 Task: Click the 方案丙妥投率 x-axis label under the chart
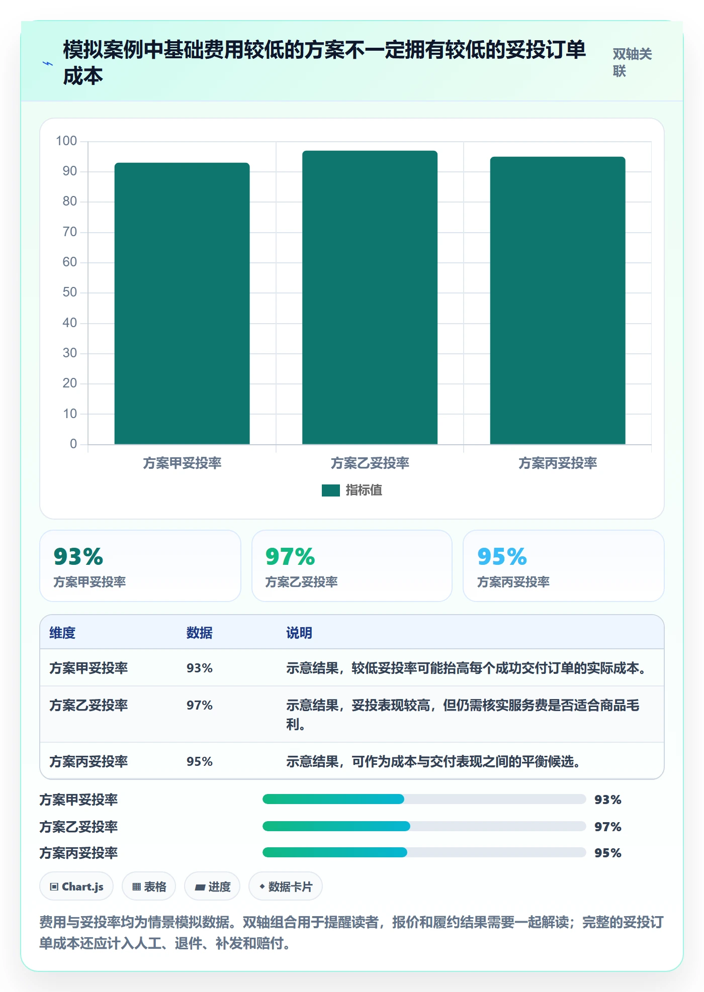pos(558,463)
